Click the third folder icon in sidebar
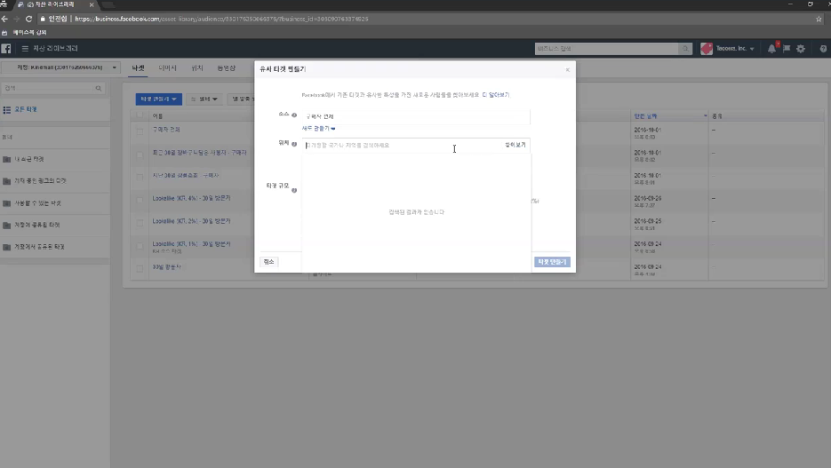Screen dimensions: 831x468 click(7, 203)
